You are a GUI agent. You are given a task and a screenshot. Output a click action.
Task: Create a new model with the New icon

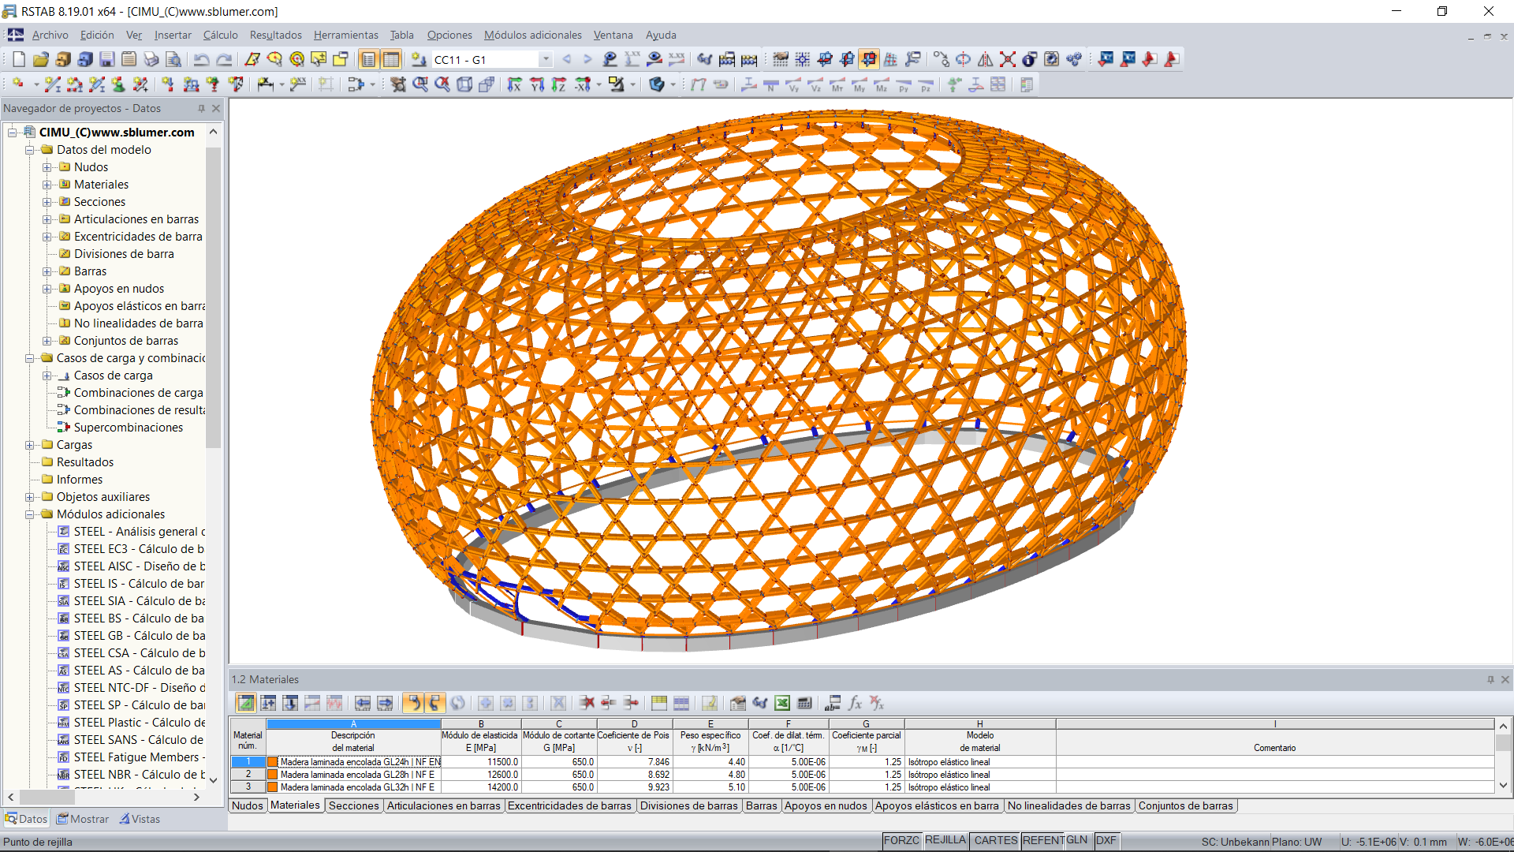(x=18, y=59)
